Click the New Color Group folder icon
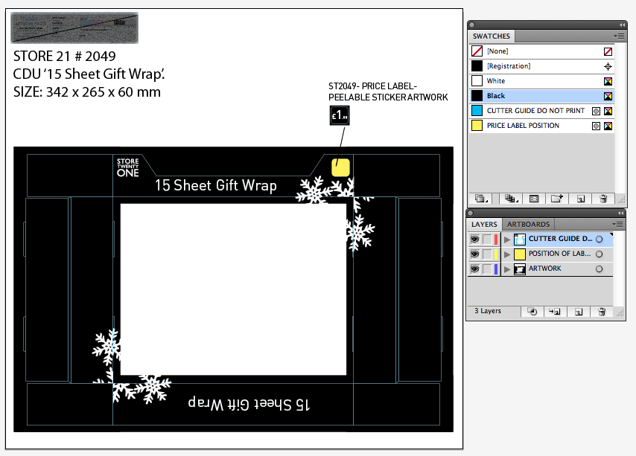The image size is (636, 456). 557,199
